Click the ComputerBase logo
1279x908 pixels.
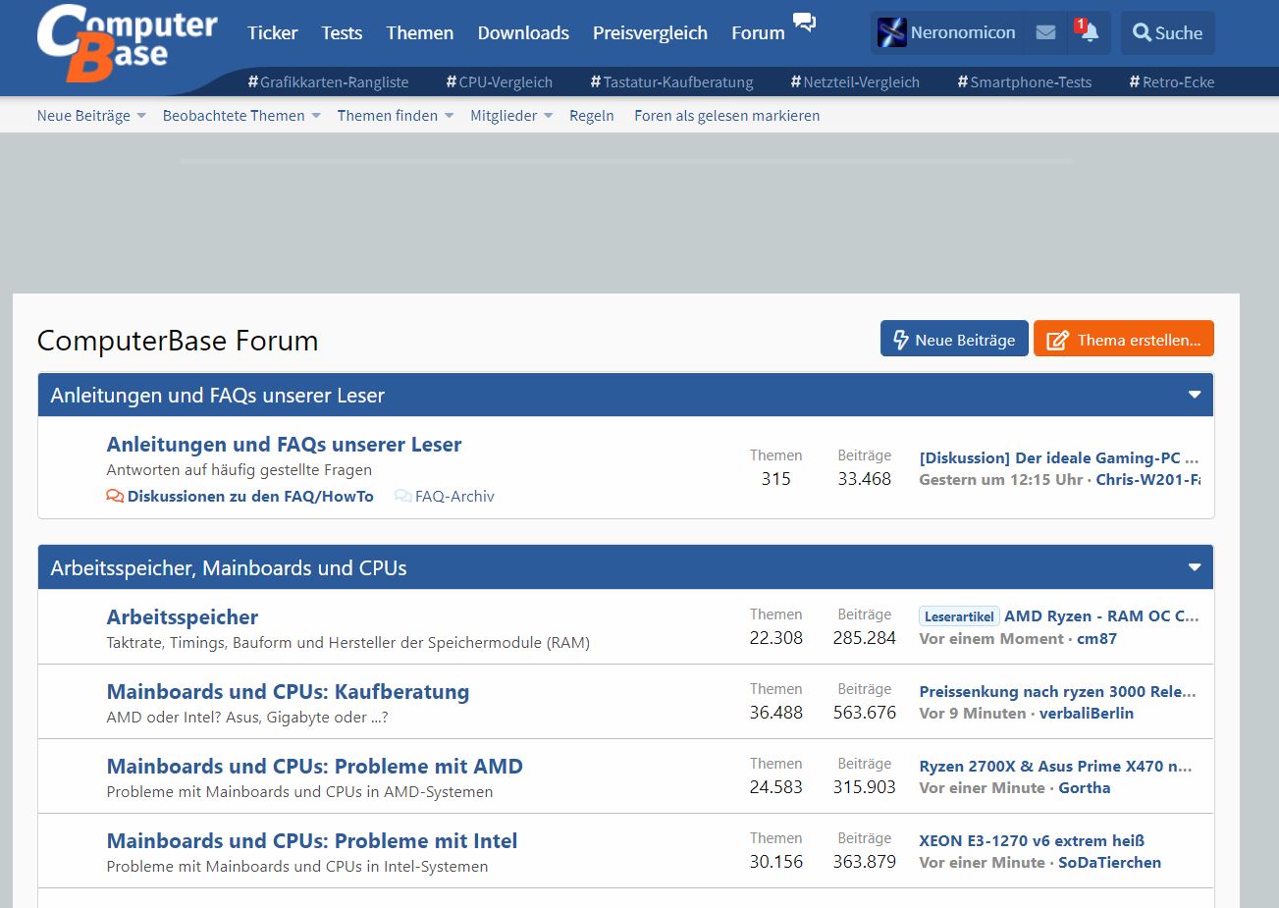[x=126, y=43]
